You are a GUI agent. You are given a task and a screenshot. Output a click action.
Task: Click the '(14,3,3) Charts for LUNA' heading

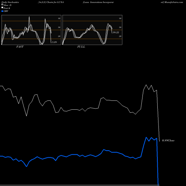pos(51,2)
